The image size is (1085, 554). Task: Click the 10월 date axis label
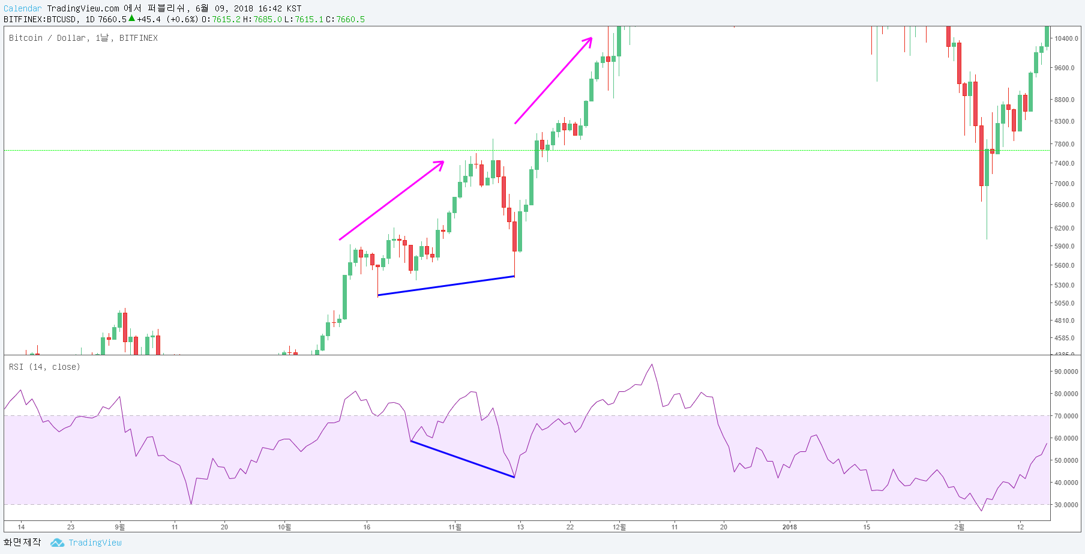pos(284,527)
